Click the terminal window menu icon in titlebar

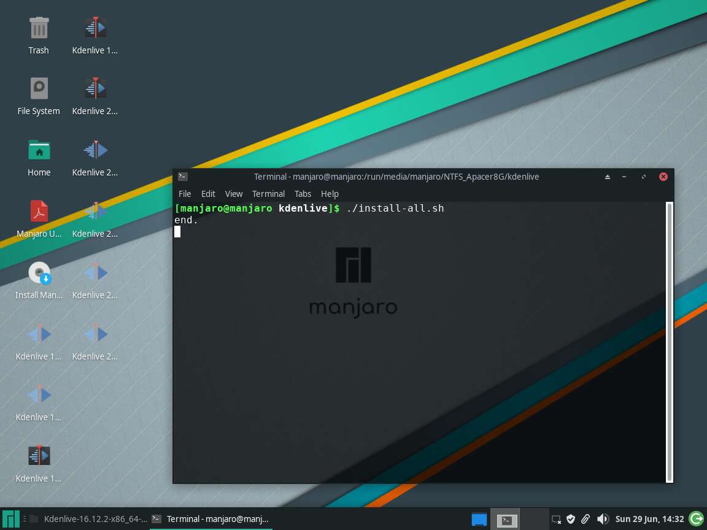(183, 177)
